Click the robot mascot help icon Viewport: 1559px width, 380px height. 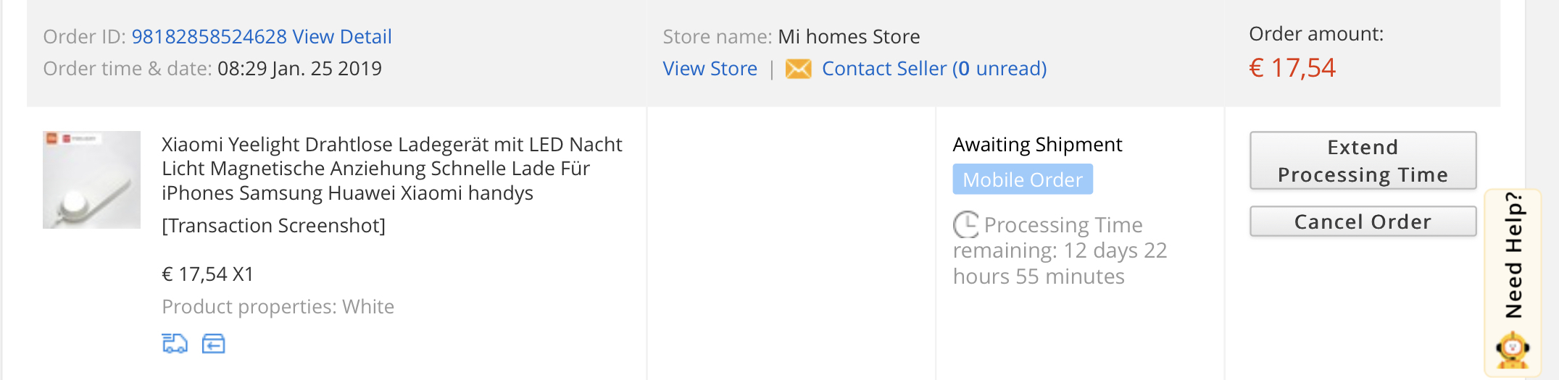pos(1513,350)
